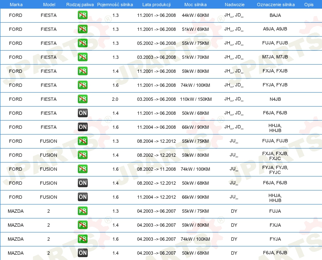The height and width of the screenshot is (260, 322).
Task: Click diesel ON icon for Fiesta F6JA, F6JB
Action: [x=82, y=113]
